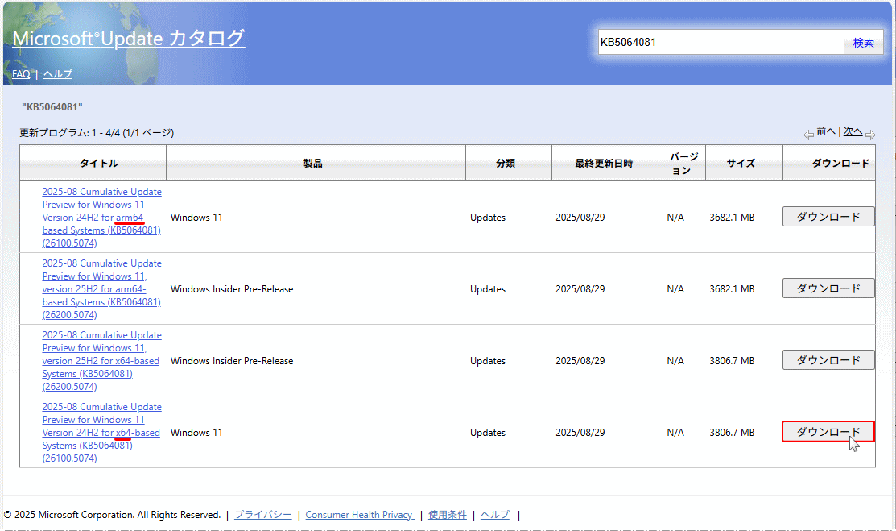Download the 25H2 x64 Insider update
Image resolution: width=896 pixels, height=531 pixels.
828,360
